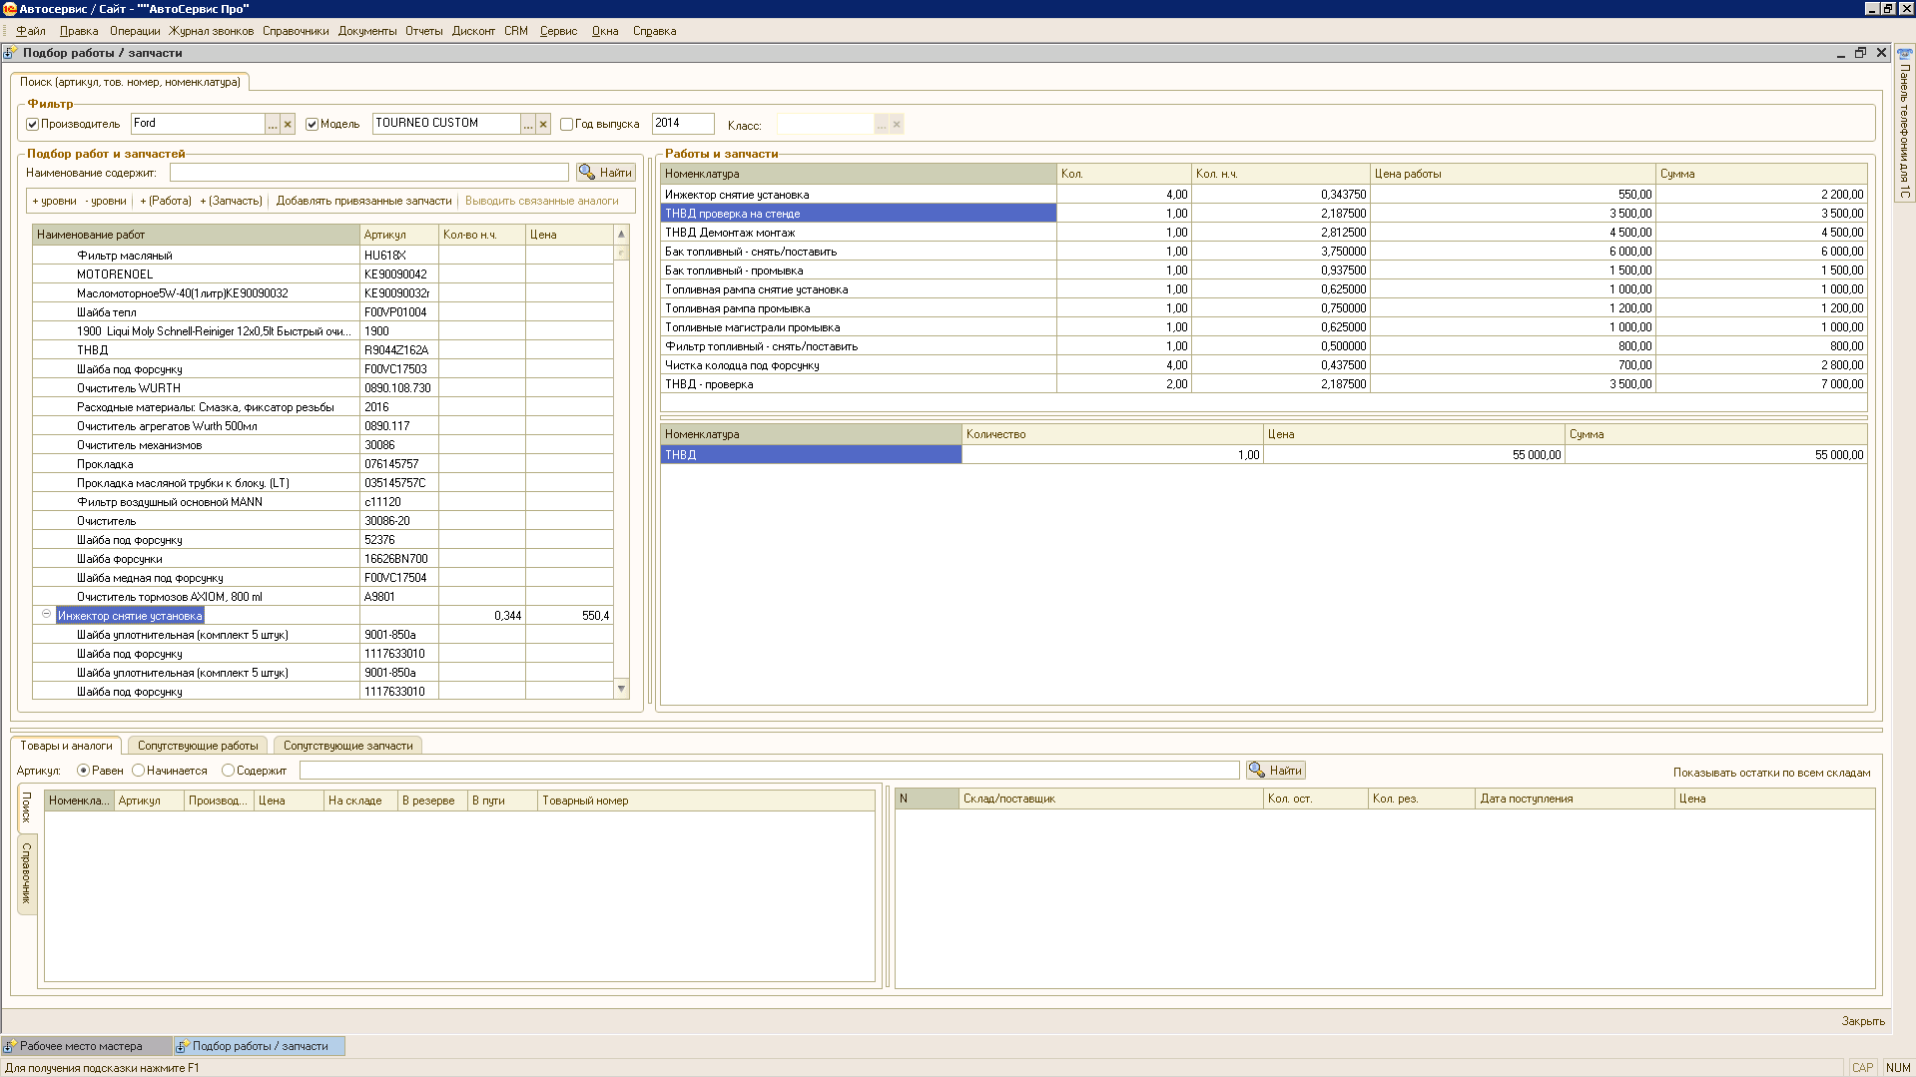Collapse the Инжектор снятие установка tree node

click(46, 615)
